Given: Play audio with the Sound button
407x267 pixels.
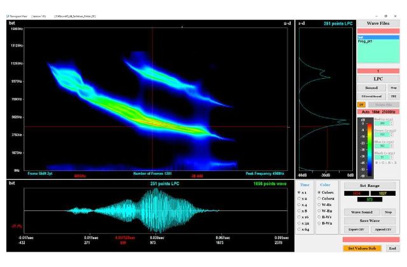Looking at the screenshot, I should (371, 88).
